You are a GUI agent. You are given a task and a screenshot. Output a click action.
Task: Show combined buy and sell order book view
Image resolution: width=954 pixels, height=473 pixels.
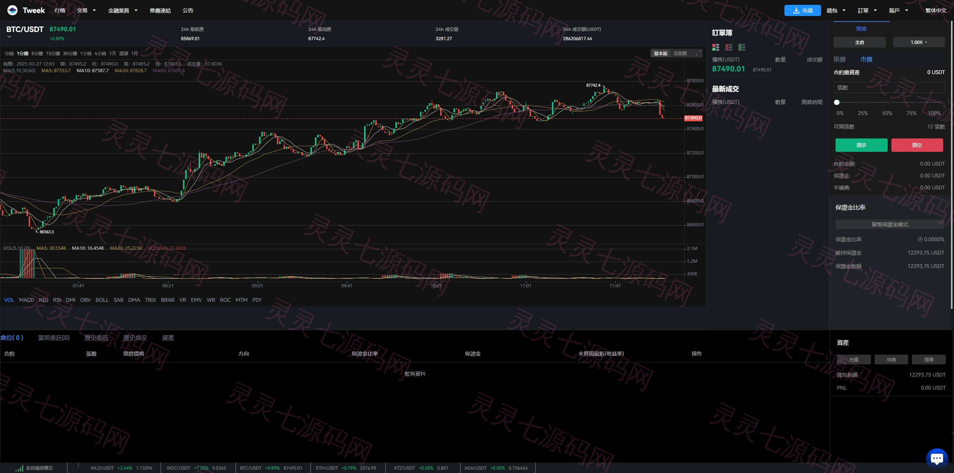click(715, 47)
